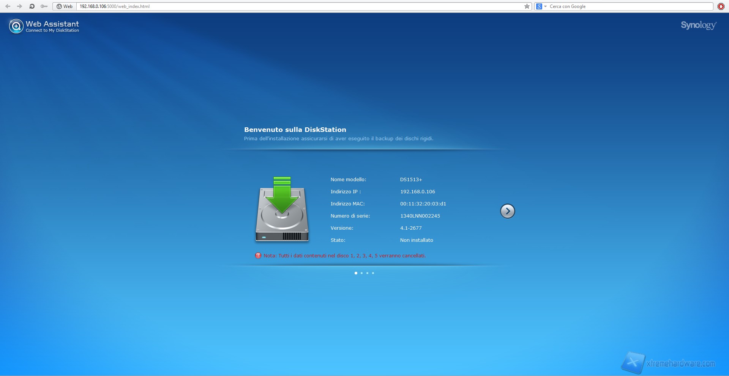Click the Web site badge in address bar

click(65, 6)
